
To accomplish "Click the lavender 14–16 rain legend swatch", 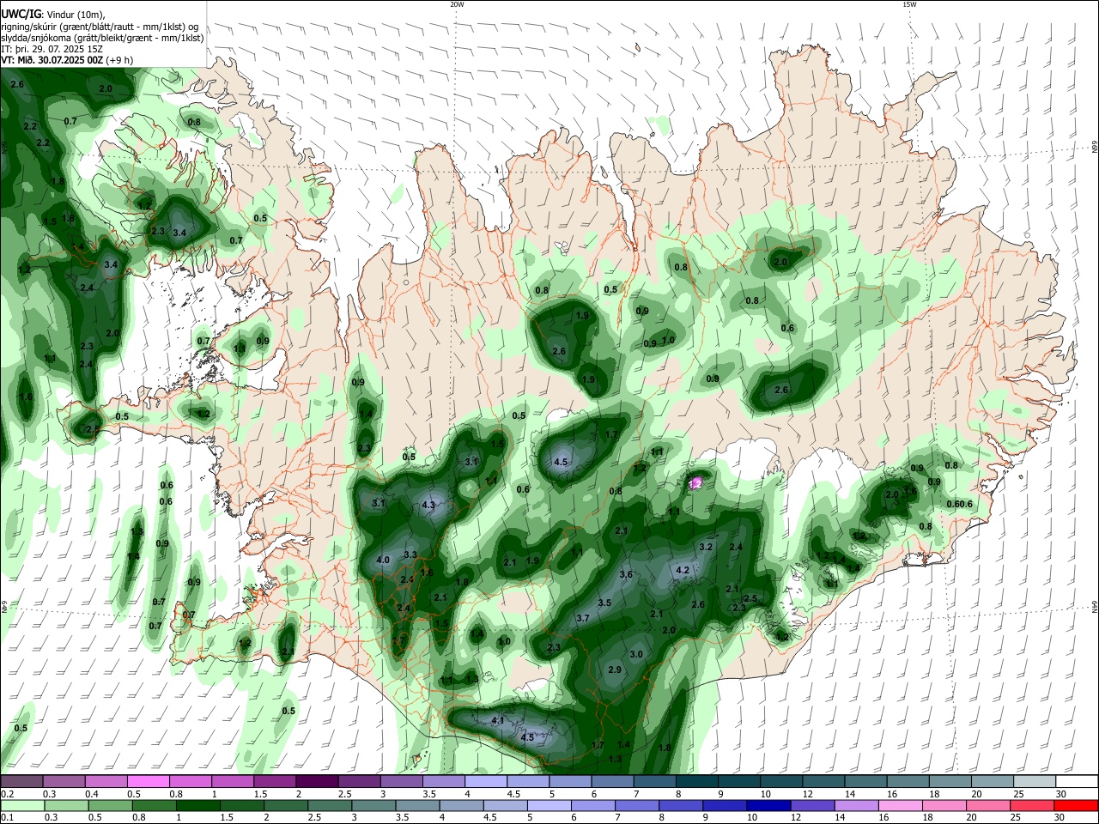I will tap(856, 805).
